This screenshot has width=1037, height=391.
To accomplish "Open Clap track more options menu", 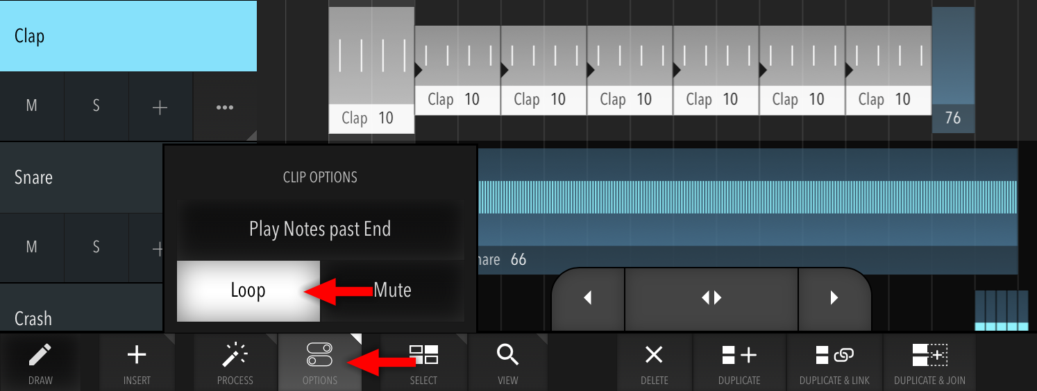I will [x=225, y=107].
